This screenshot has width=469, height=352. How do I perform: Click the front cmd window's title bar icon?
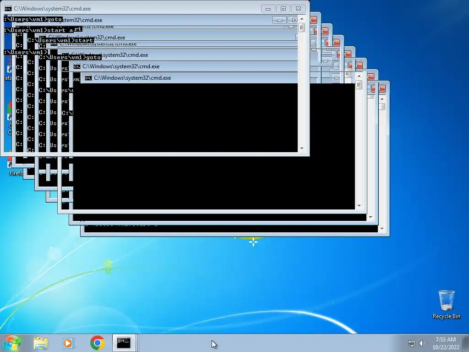8,9
